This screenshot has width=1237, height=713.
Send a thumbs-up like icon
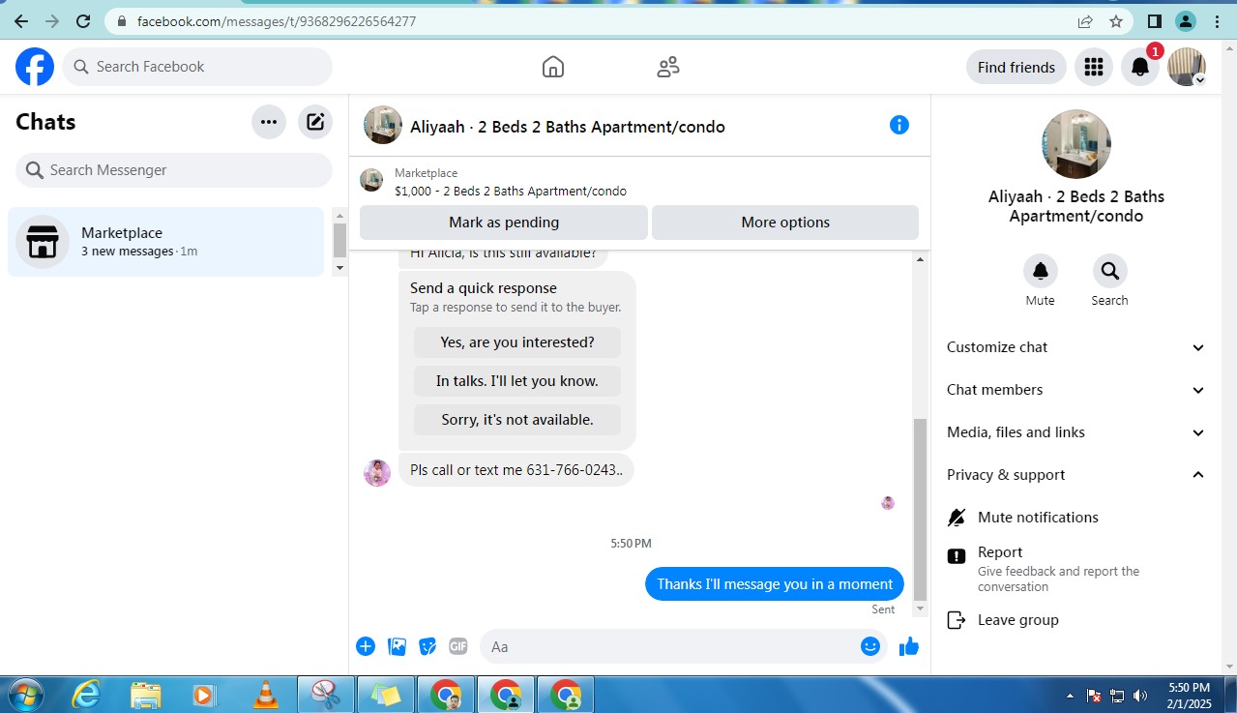909,646
